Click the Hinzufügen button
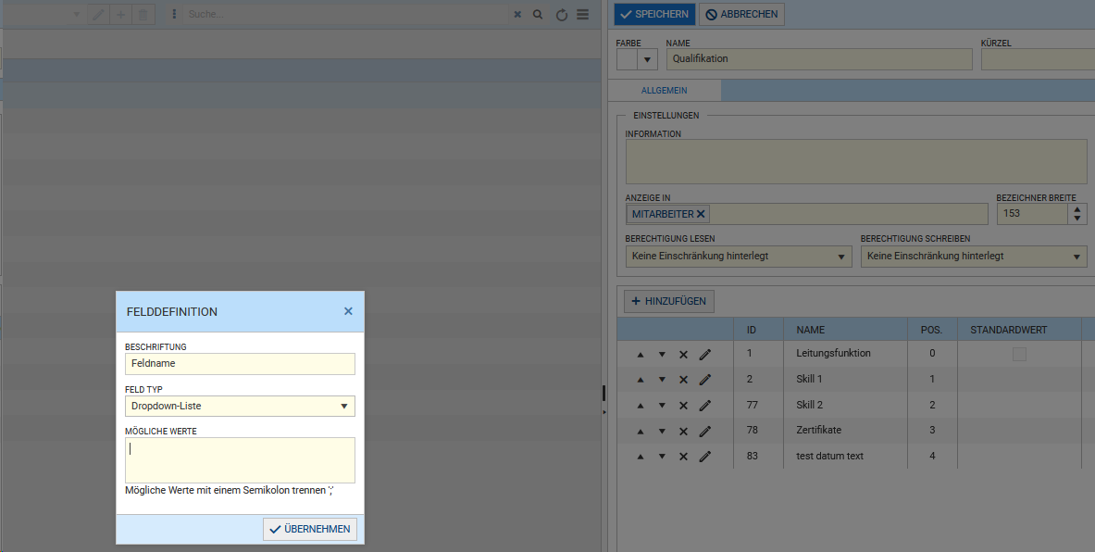 coord(669,301)
